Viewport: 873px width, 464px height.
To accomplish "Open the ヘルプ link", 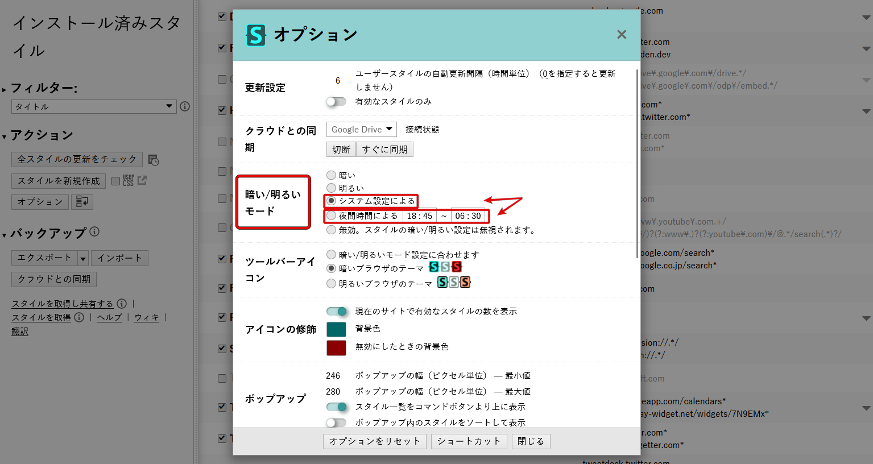I will [109, 317].
